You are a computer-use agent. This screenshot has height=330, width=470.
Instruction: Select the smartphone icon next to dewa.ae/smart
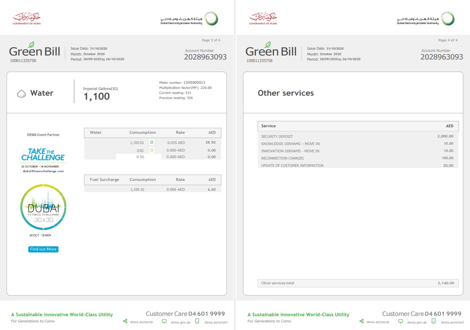tap(197, 321)
